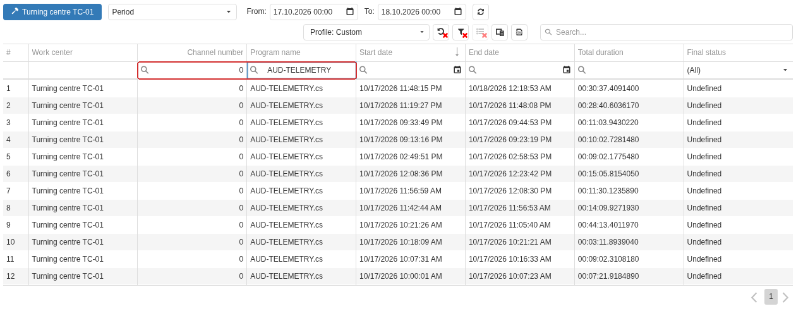Select start date 10/17/2026 10:21:26 AM cell
The width and height of the screenshot is (796, 311).
tap(411, 225)
